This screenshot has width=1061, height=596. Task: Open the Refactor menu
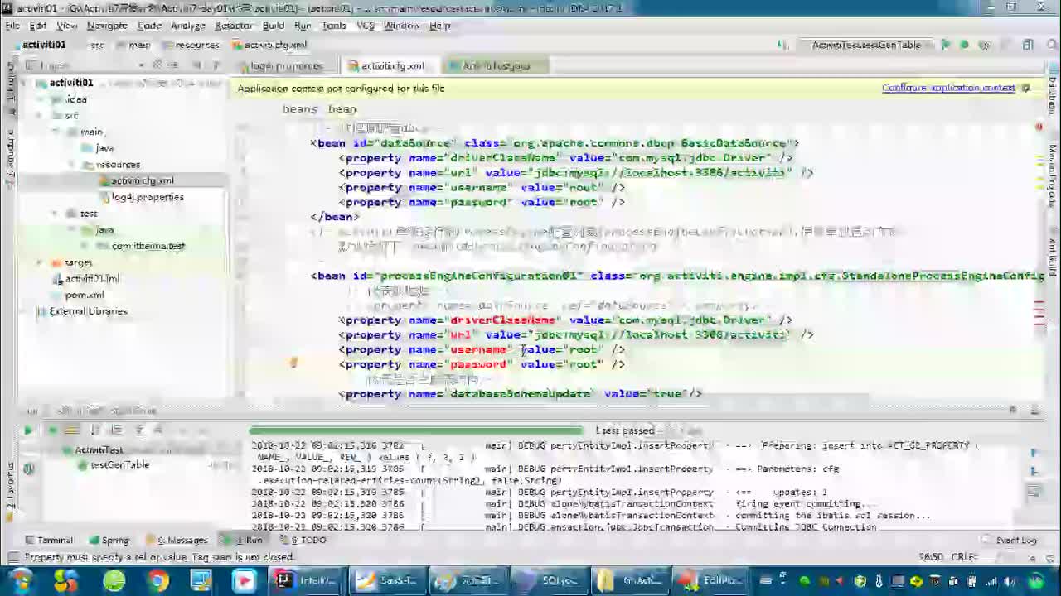tap(234, 26)
